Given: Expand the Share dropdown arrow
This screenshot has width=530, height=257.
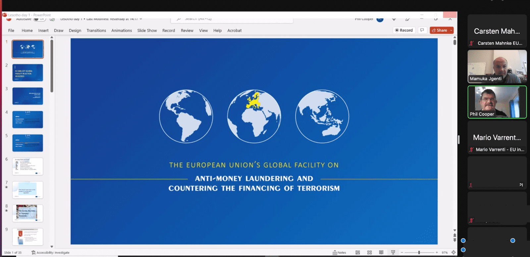Looking at the screenshot, I should pyautogui.click(x=451, y=30).
